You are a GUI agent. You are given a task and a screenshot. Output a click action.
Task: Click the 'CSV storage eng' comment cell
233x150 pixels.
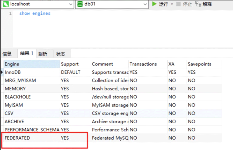tap(110, 113)
